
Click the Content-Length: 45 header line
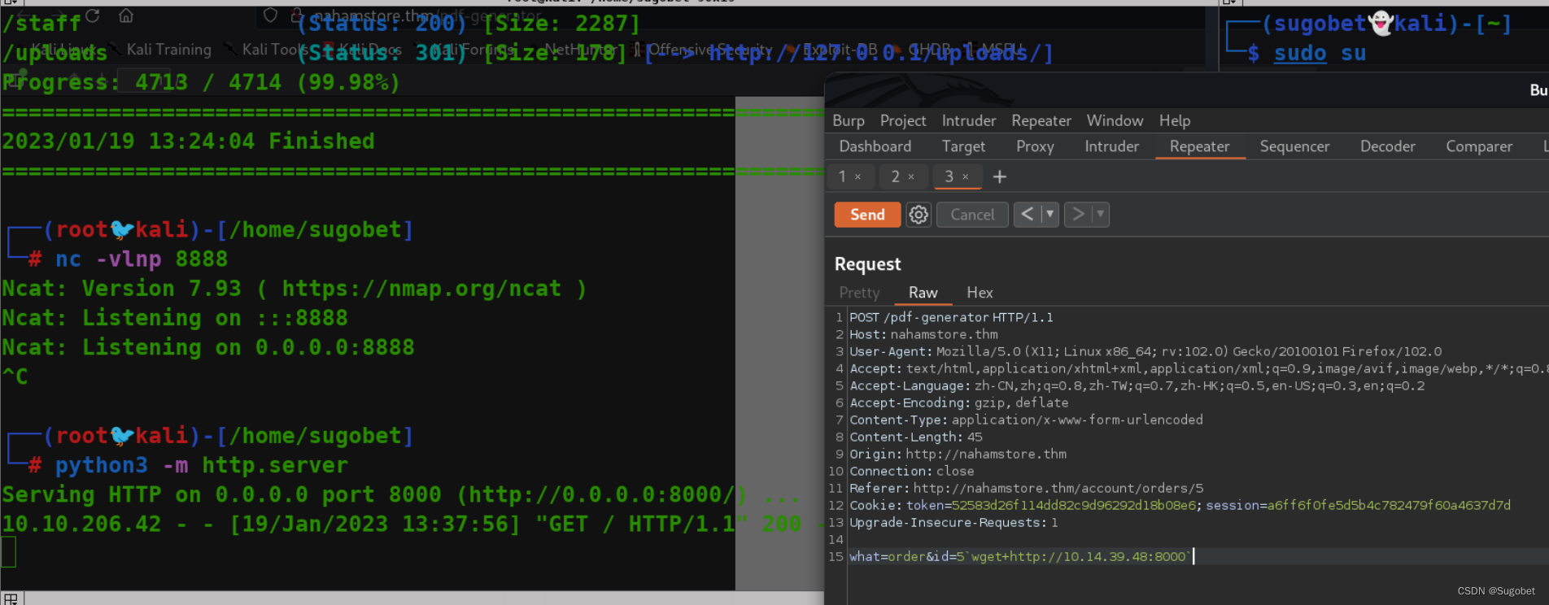(916, 437)
